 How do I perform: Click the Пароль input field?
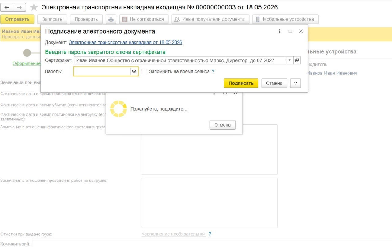[x=102, y=71]
